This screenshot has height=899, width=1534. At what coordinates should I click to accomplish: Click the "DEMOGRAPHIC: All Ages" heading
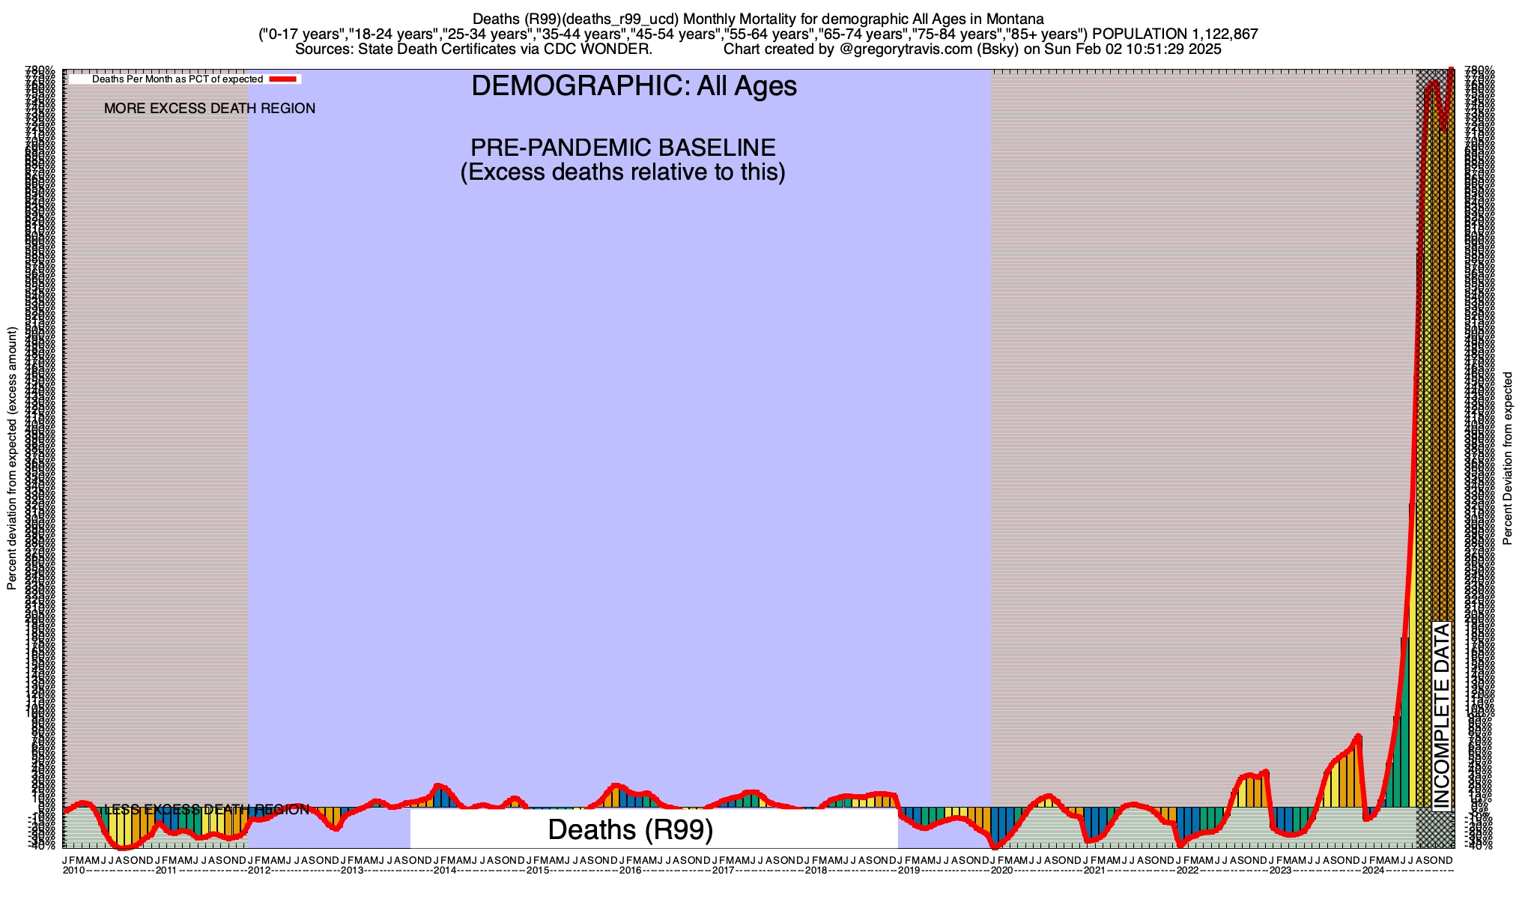[x=634, y=86]
